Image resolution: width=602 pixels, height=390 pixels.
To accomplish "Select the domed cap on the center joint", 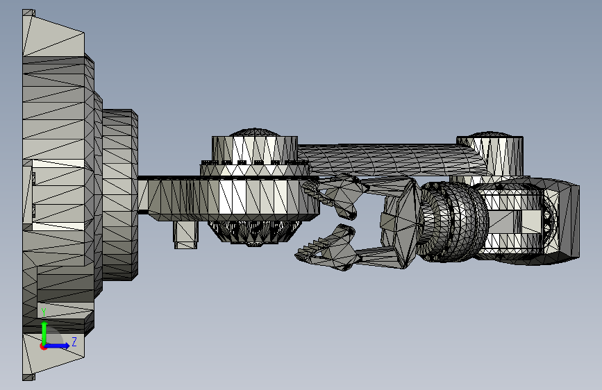I will point(254,133).
